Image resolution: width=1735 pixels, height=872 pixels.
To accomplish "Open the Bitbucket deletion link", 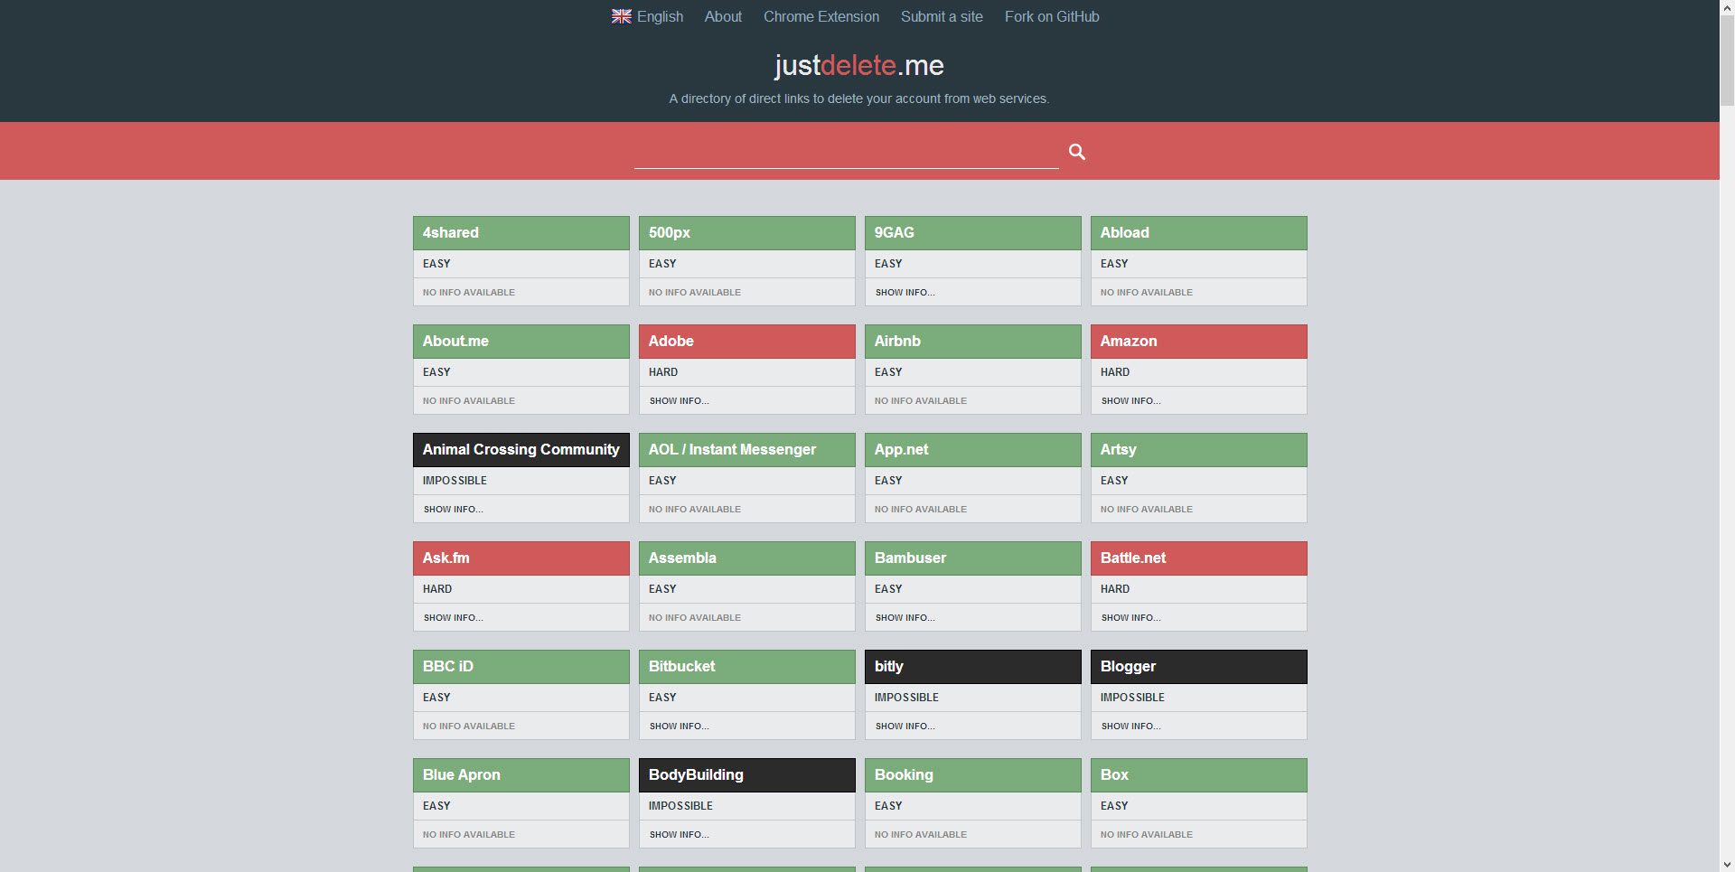I will (747, 667).
